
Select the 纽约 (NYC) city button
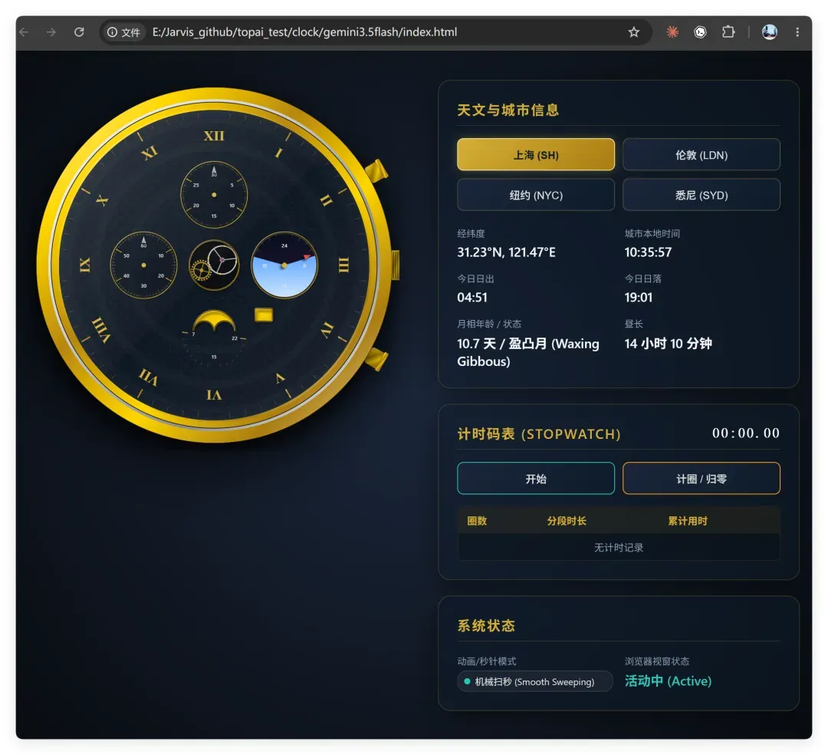[535, 194]
